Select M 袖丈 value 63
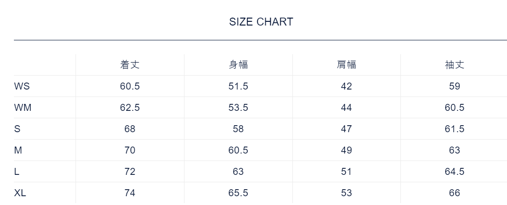 click(454, 150)
